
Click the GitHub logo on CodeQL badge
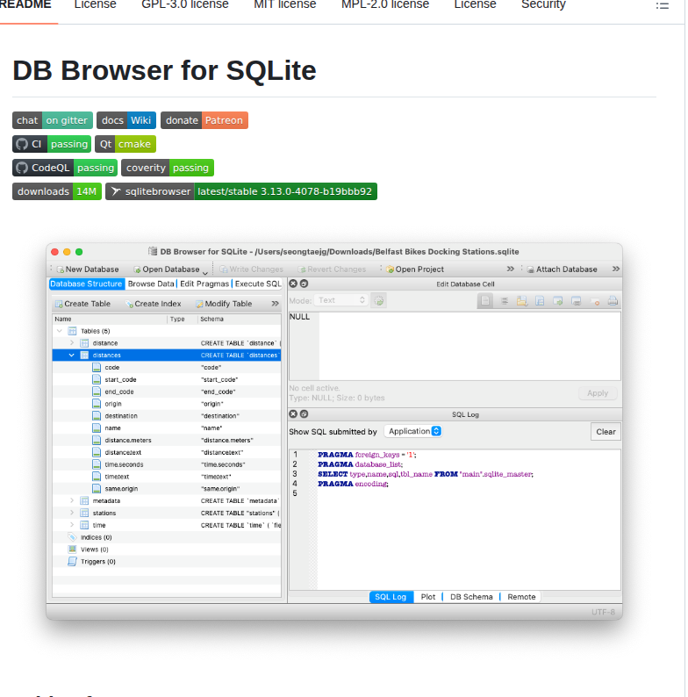click(x=22, y=168)
